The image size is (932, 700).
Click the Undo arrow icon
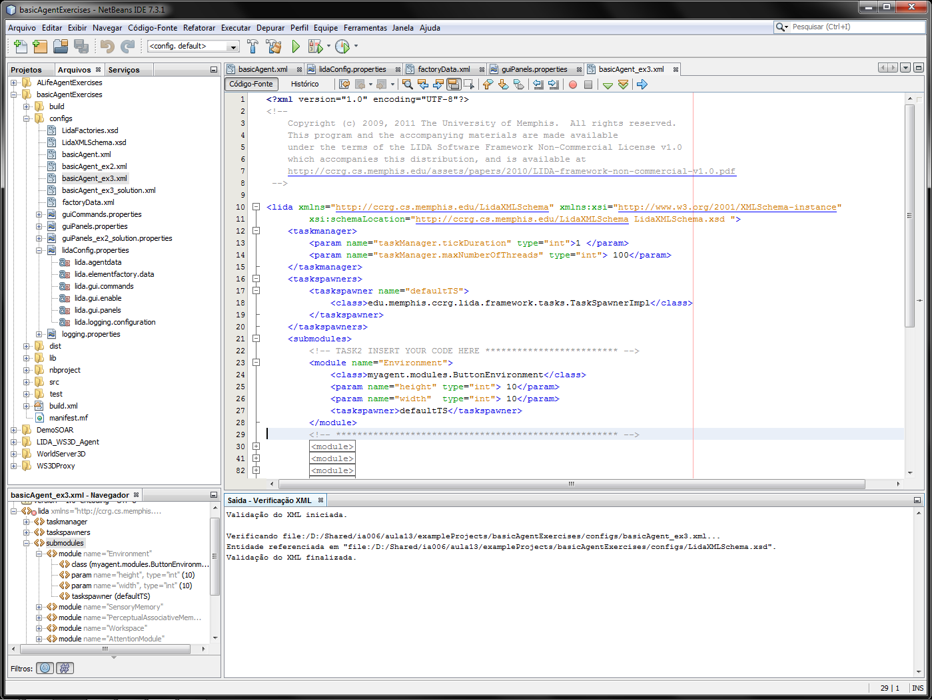coord(107,47)
